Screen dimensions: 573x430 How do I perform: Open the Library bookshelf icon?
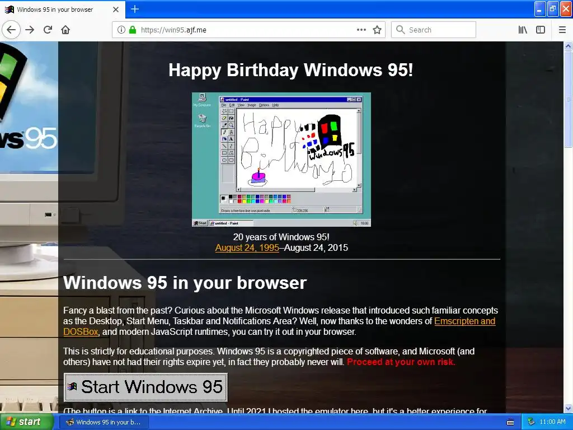pyautogui.click(x=523, y=30)
